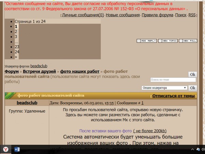Click the Страница 1 из 24 label
This screenshot has height=154, width=205.
click(30, 22)
